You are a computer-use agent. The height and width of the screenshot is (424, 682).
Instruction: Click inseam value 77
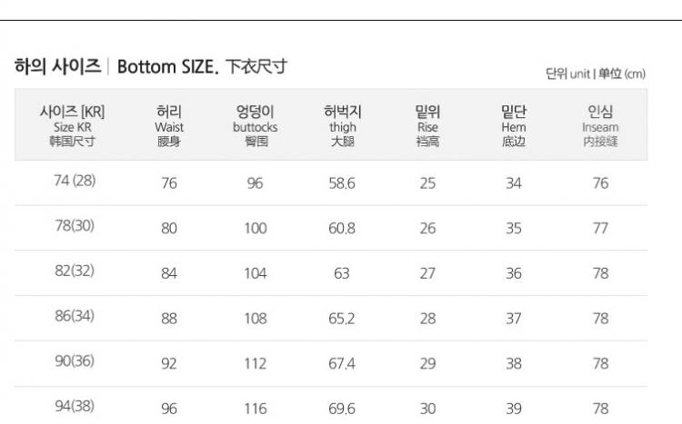pos(600,229)
